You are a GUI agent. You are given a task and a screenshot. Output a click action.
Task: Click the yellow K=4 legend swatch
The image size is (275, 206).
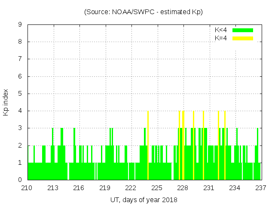coord(243,38)
